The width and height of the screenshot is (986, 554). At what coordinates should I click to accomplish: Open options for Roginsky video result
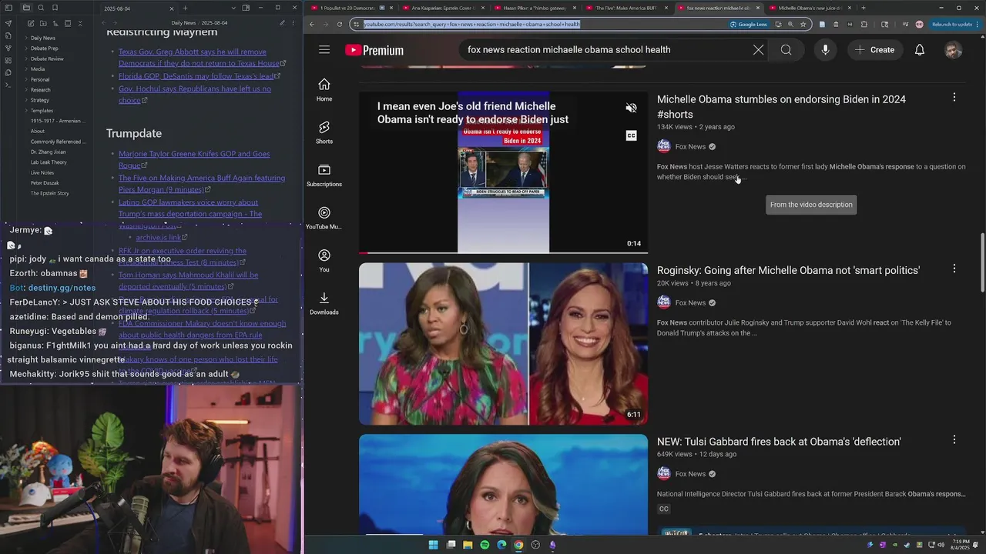(954, 269)
